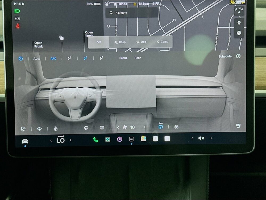Viewport: 266px width, 200px height.
Task: Switch to the Rear climate tab
Action: tap(138, 58)
